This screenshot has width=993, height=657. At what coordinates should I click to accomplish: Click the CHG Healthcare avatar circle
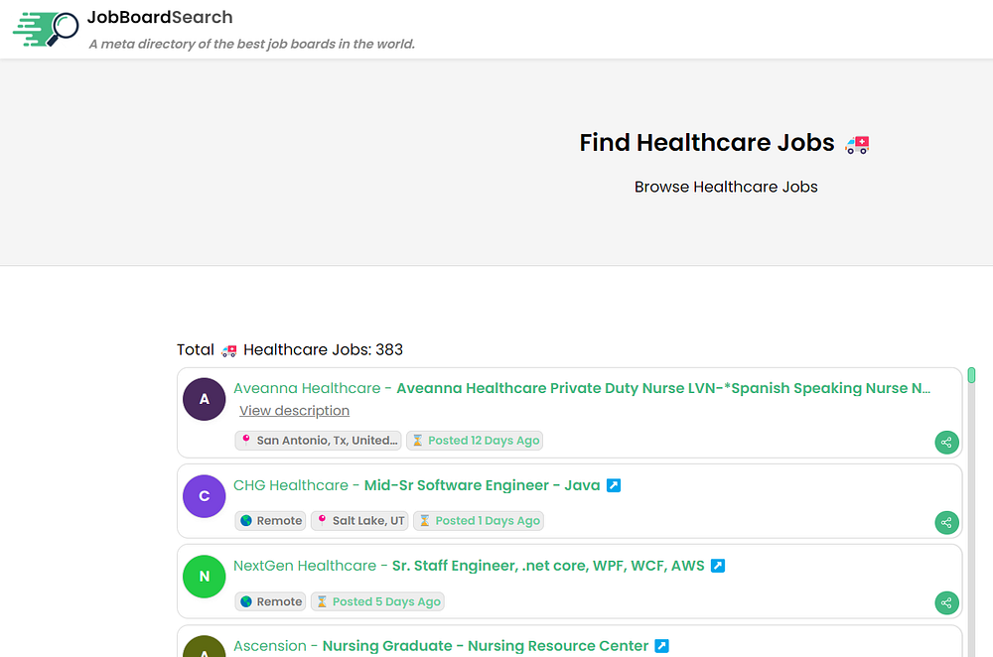point(205,496)
